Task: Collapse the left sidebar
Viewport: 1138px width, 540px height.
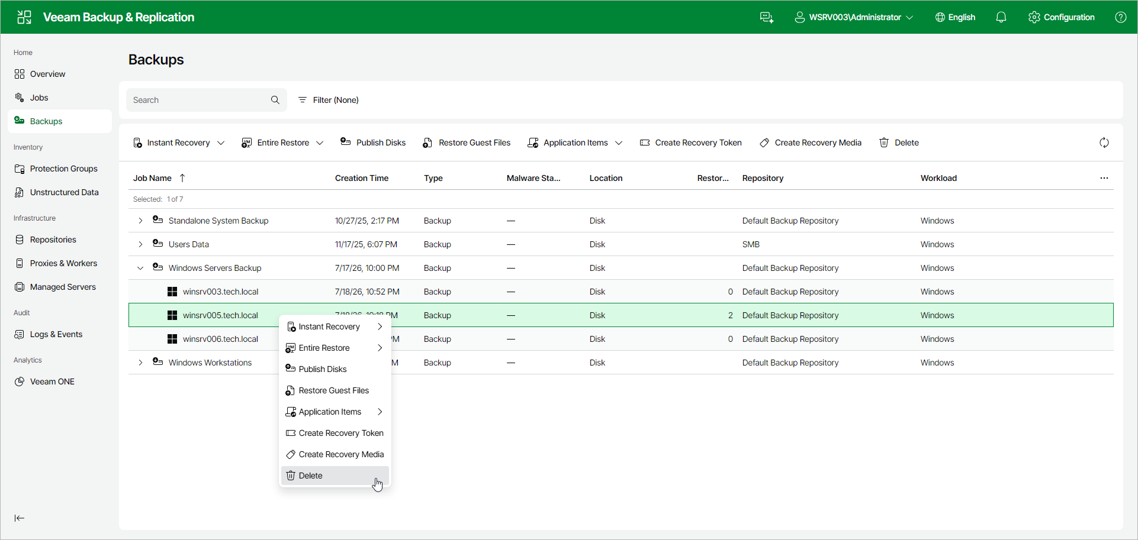Action: (20, 518)
